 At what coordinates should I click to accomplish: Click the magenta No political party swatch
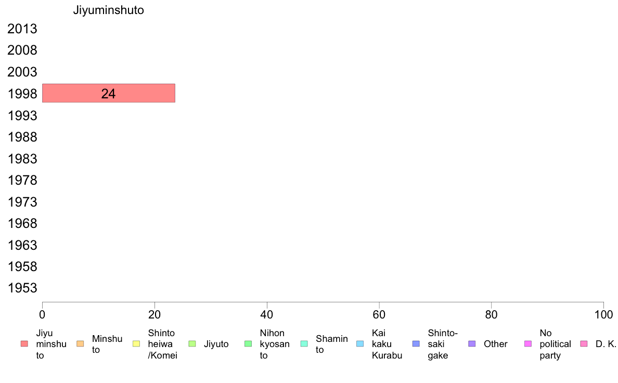tap(528, 344)
